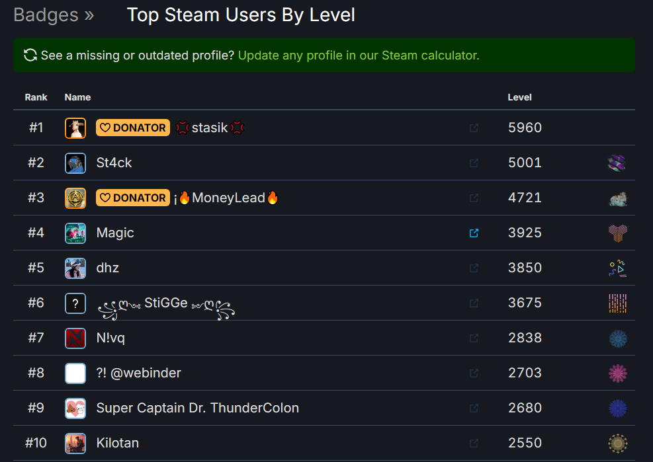The width and height of the screenshot is (653, 462).
Task: Click the pink flower badge beside @webinder's level
Action: click(x=617, y=373)
